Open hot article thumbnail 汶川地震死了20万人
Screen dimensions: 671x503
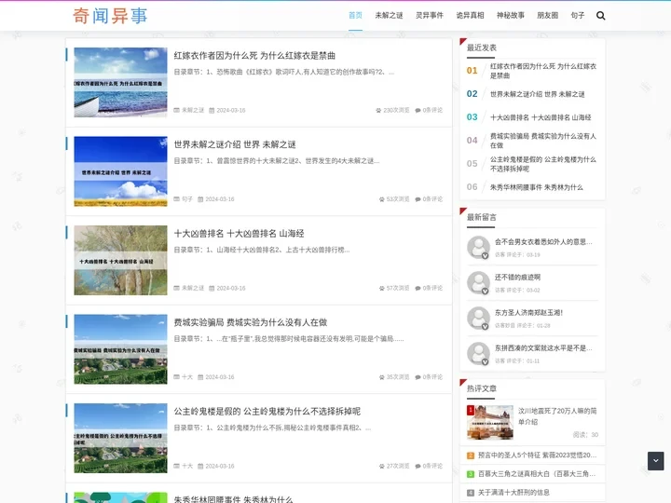tap(490, 422)
